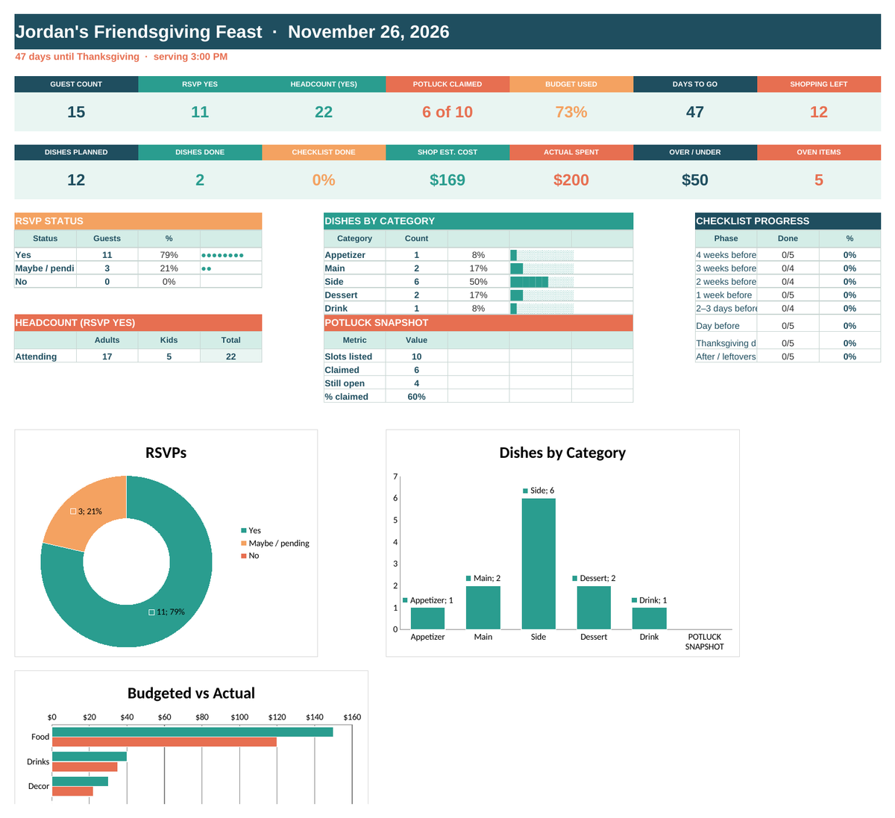
Task: Click the BUDGET USED tile header
Action: click(x=571, y=84)
